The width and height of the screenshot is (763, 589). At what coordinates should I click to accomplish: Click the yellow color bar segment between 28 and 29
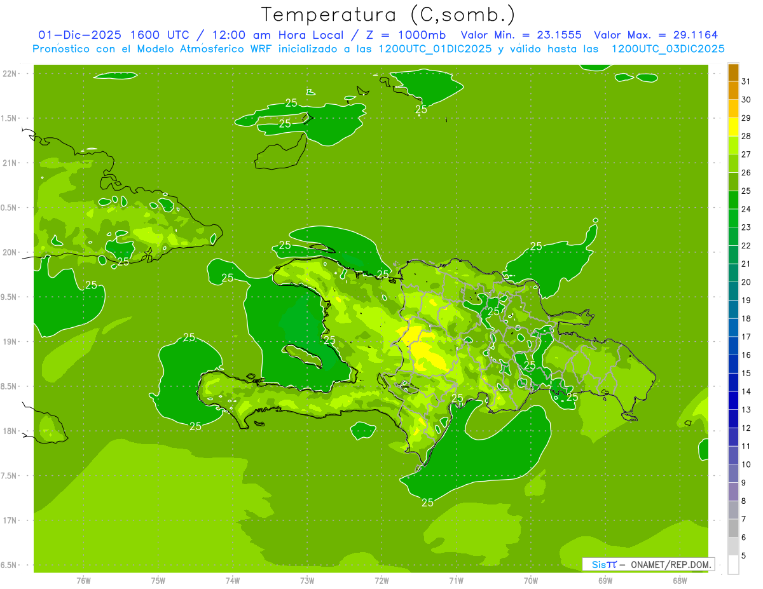point(733,127)
